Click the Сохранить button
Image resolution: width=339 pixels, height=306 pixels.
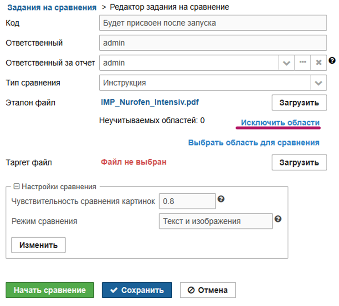pyautogui.click(x=137, y=290)
